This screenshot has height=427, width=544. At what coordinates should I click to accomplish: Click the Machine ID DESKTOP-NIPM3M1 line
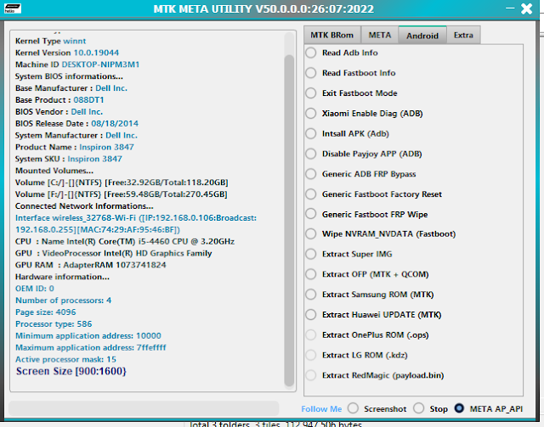[77, 65]
